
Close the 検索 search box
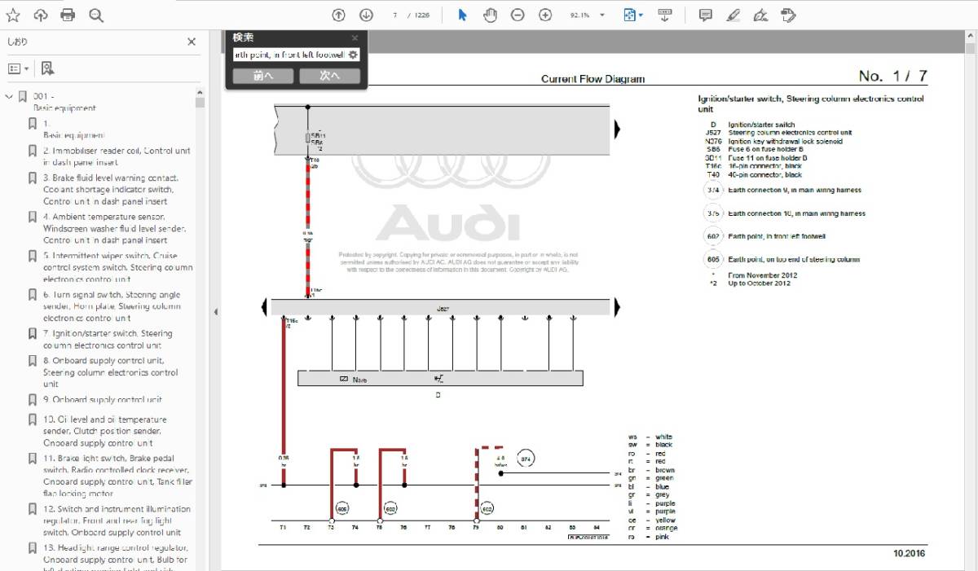click(355, 37)
